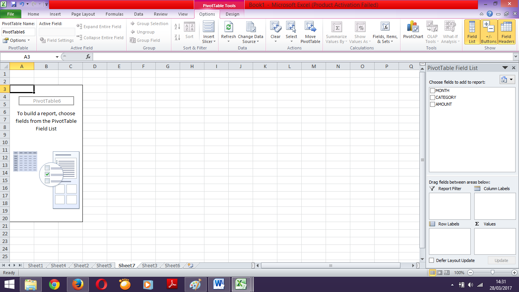Click Expand Entire Field

point(100,27)
